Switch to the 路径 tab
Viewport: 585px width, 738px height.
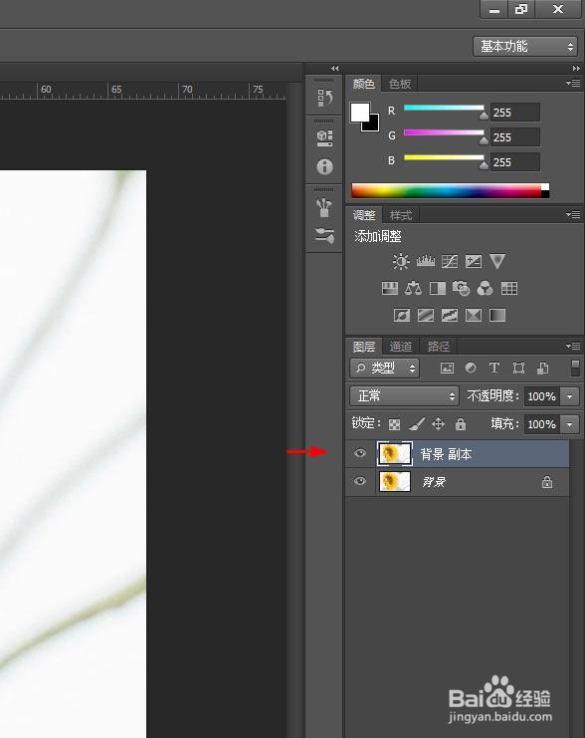click(x=439, y=347)
